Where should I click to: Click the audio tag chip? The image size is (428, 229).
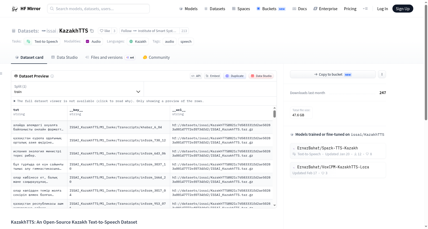click(x=170, y=41)
